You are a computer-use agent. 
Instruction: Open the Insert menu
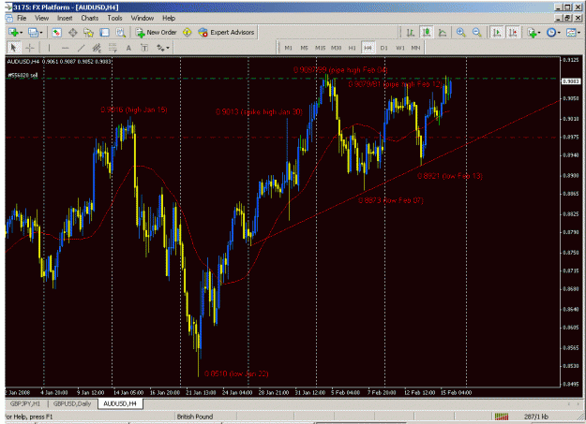pos(65,18)
